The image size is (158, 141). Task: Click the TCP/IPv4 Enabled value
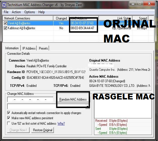(32, 86)
